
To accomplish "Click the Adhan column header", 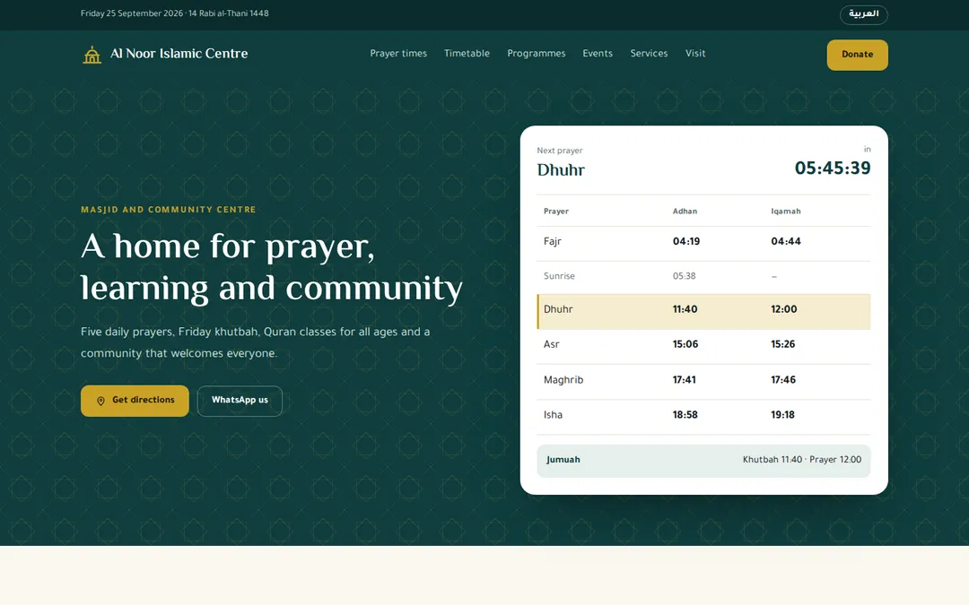I will click(685, 212).
